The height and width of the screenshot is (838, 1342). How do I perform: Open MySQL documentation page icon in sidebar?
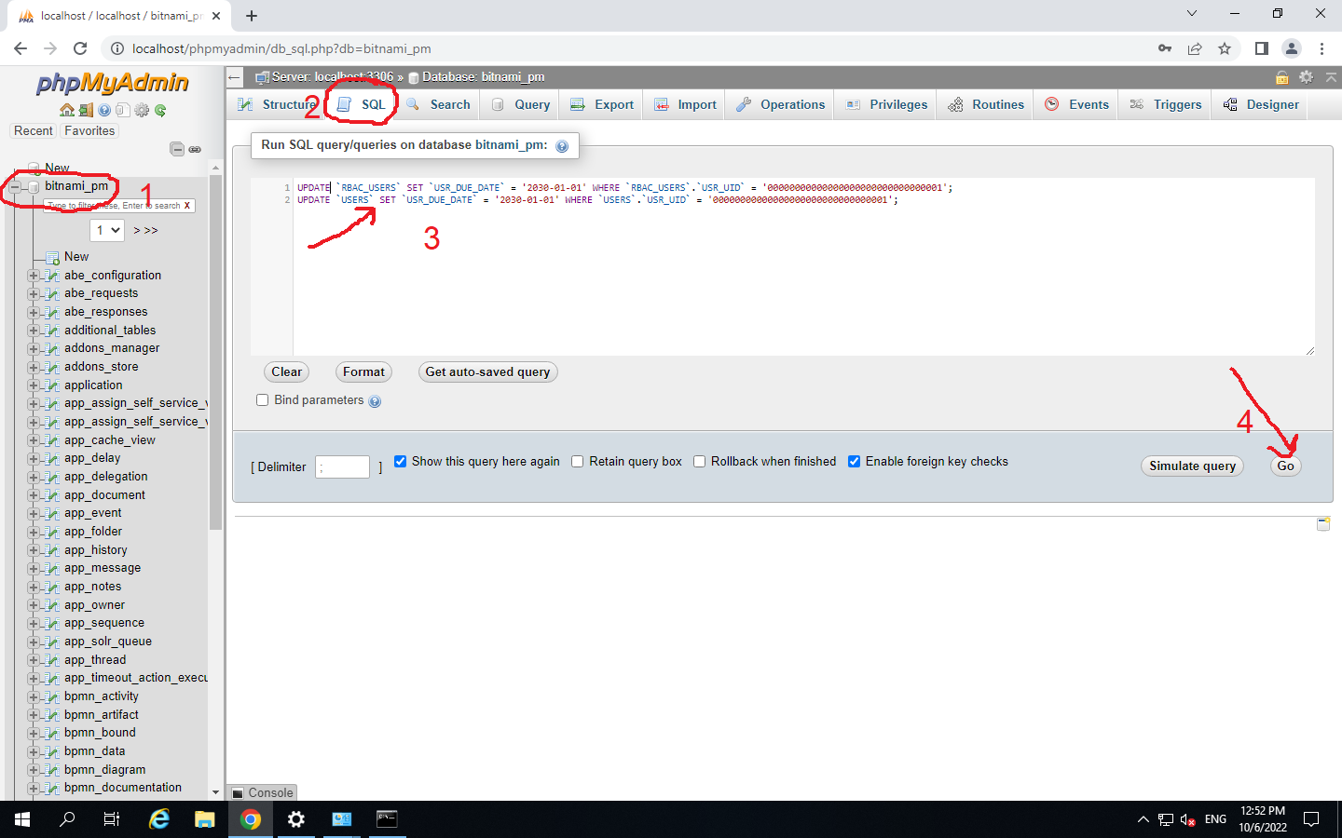click(x=122, y=110)
